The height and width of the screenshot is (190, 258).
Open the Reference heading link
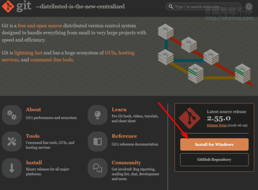[x=124, y=136]
